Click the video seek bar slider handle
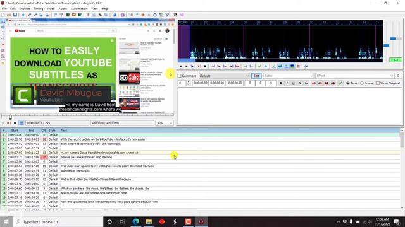 [x=10, y=117]
